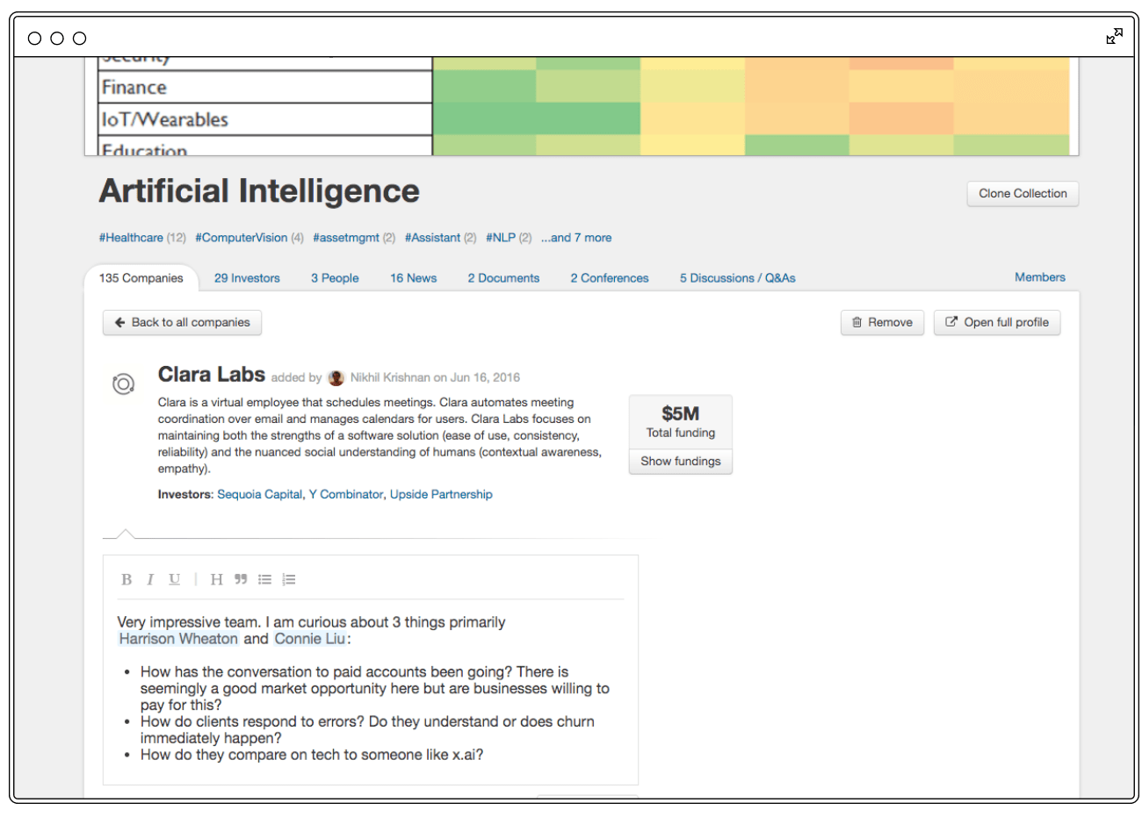Image resolution: width=1142 pixels, height=817 pixels.
Task: Switch to the 3 People tab
Action: [x=335, y=278]
